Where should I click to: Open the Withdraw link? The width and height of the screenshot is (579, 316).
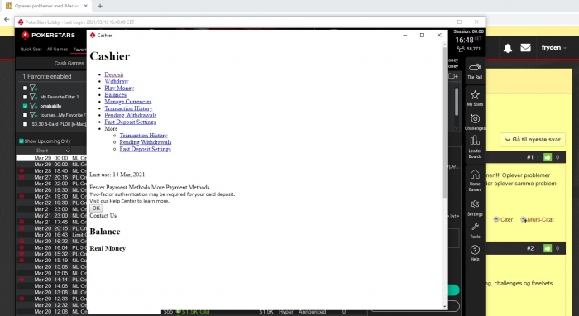tap(117, 81)
